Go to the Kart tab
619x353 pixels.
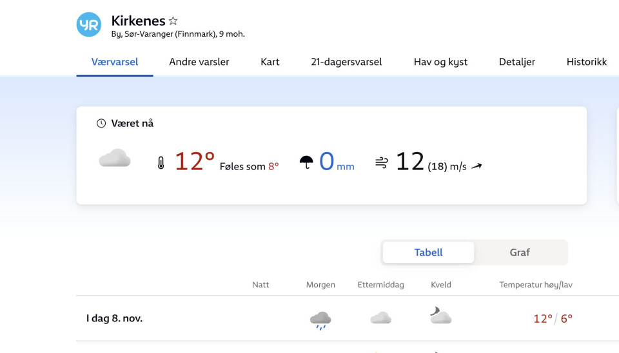pos(270,62)
